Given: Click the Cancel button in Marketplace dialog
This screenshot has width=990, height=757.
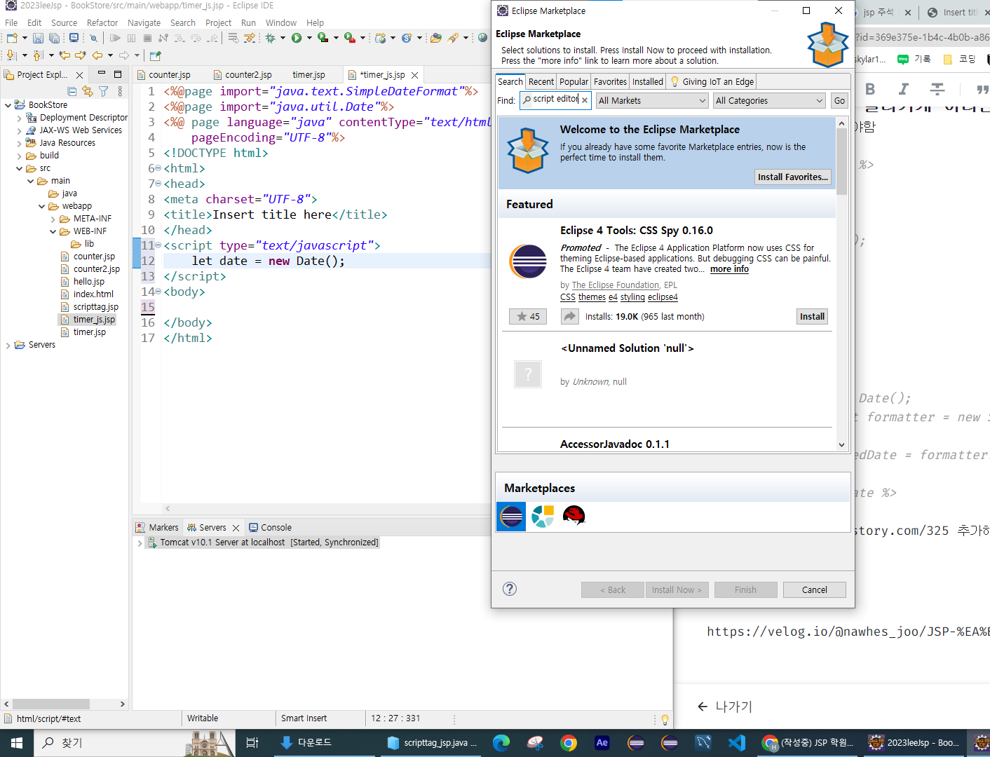Looking at the screenshot, I should tap(815, 589).
